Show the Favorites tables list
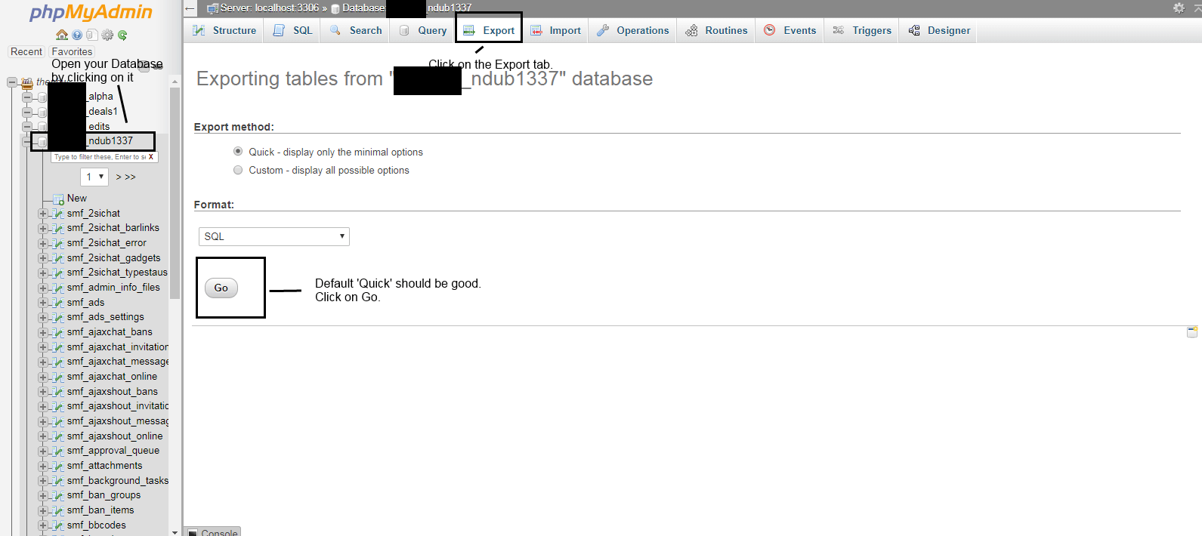The height and width of the screenshot is (536, 1202). click(x=72, y=51)
